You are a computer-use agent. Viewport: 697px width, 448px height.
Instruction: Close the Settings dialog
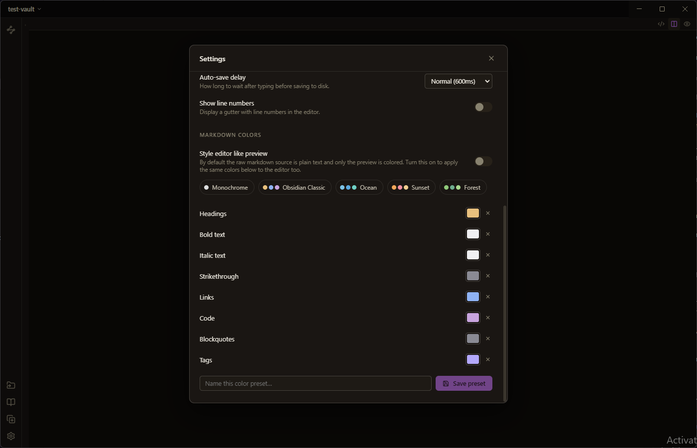click(x=491, y=58)
